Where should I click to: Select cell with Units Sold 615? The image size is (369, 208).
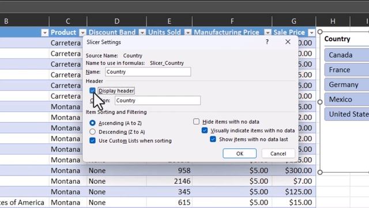click(x=169, y=202)
